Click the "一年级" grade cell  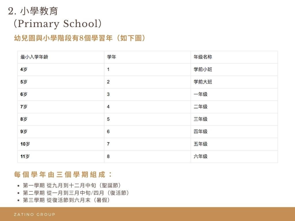[x=201, y=94]
